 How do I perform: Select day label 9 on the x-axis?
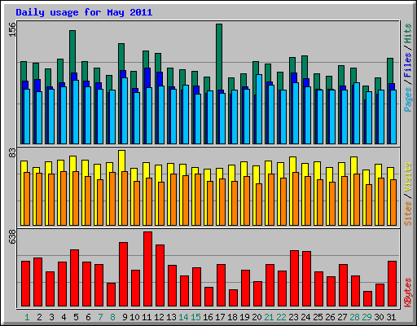coord(125,317)
